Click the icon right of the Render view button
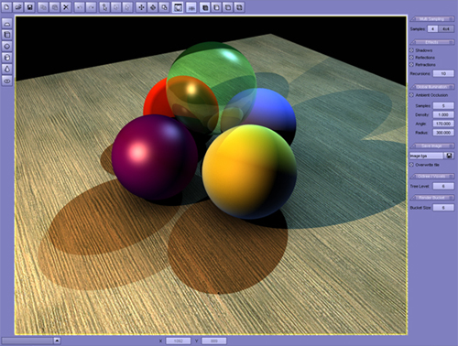Image resolution: width=458 pixels, height=346 pixels. coord(191,7)
